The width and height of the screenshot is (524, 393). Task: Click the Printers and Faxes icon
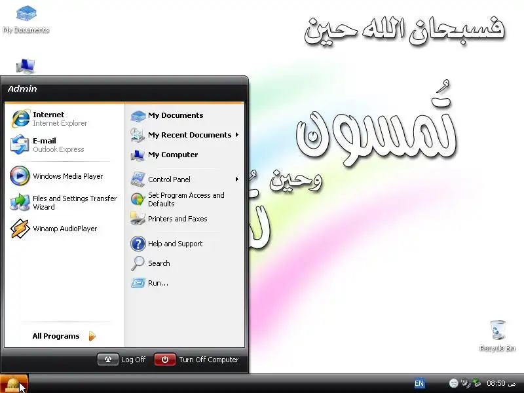click(138, 219)
